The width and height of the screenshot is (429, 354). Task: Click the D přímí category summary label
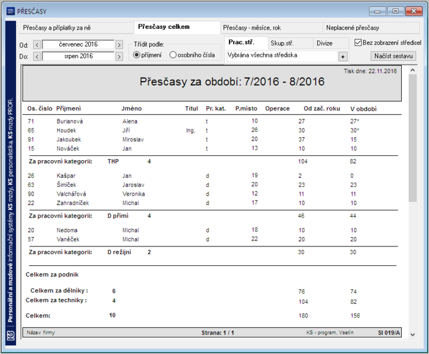coord(118,216)
